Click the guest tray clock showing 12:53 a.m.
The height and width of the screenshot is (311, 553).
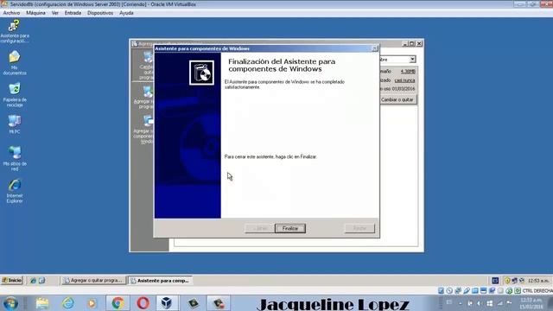pos(538,280)
